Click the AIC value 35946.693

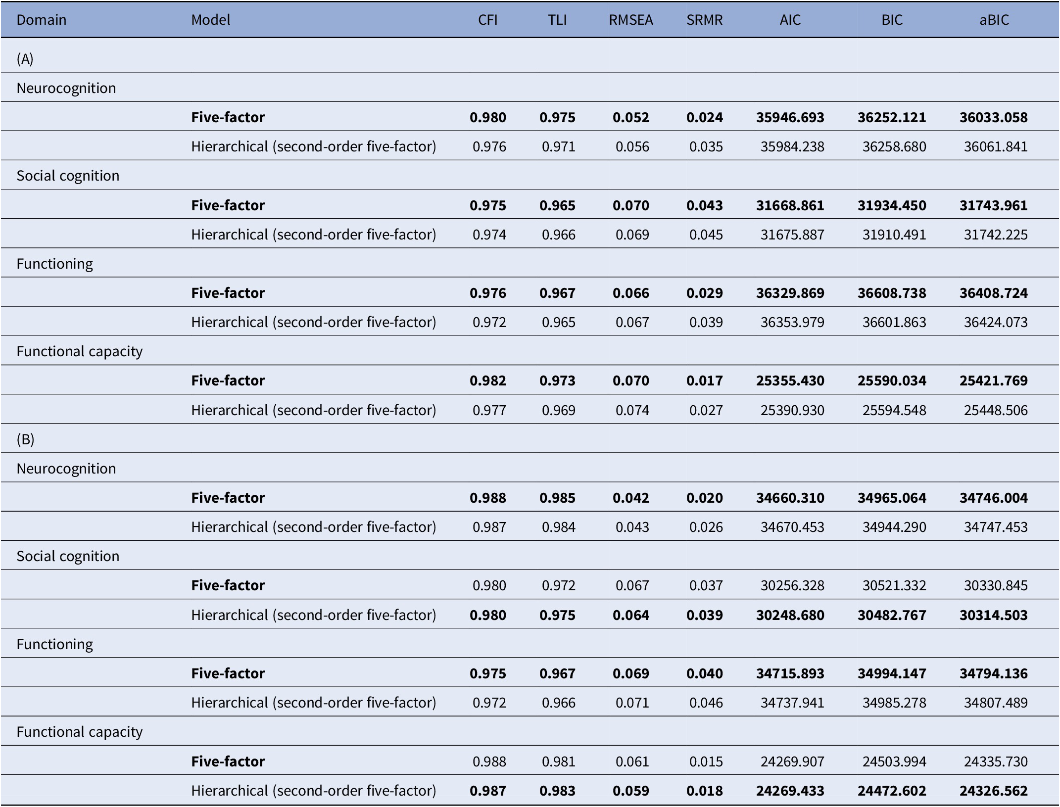point(790,117)
